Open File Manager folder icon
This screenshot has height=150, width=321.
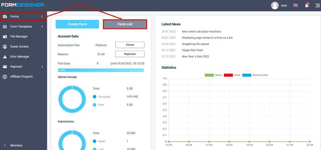click(x=5, y=37)
